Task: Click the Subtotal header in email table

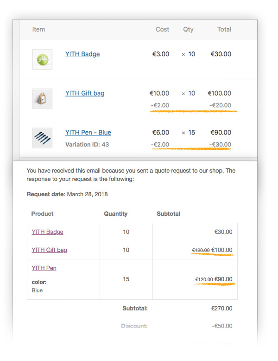Action: click(169, 214)
